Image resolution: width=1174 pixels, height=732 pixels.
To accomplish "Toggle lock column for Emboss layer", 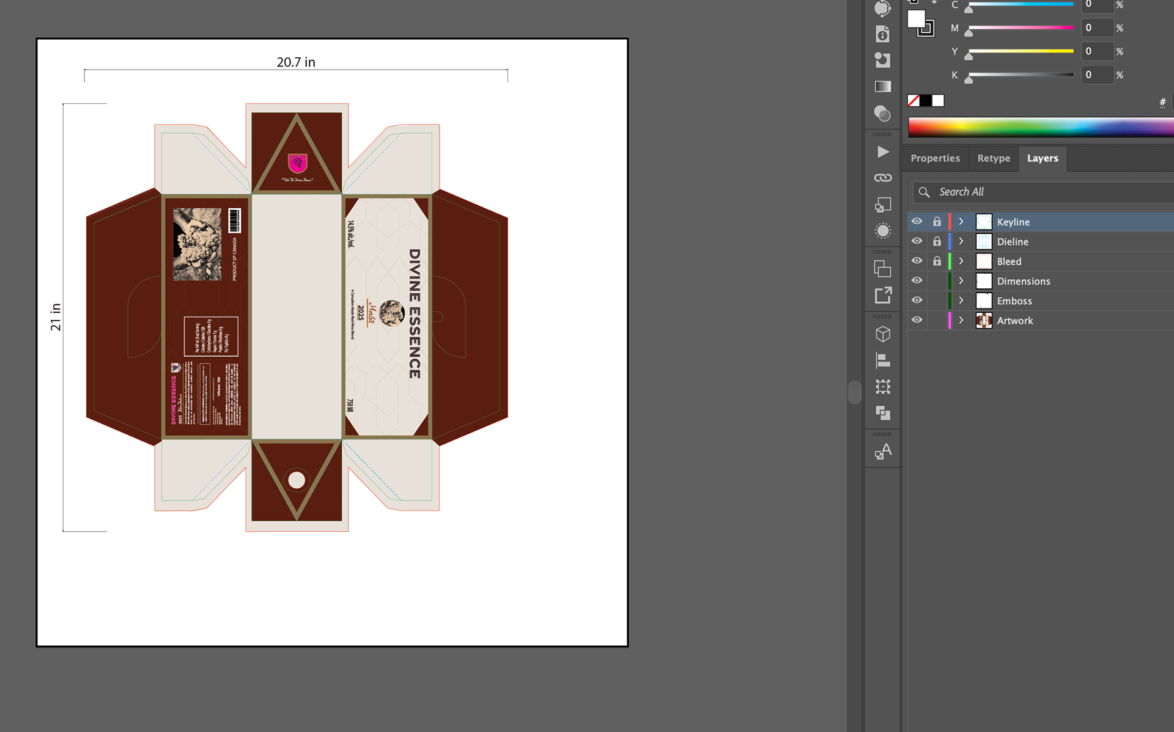I will [937, 301].
